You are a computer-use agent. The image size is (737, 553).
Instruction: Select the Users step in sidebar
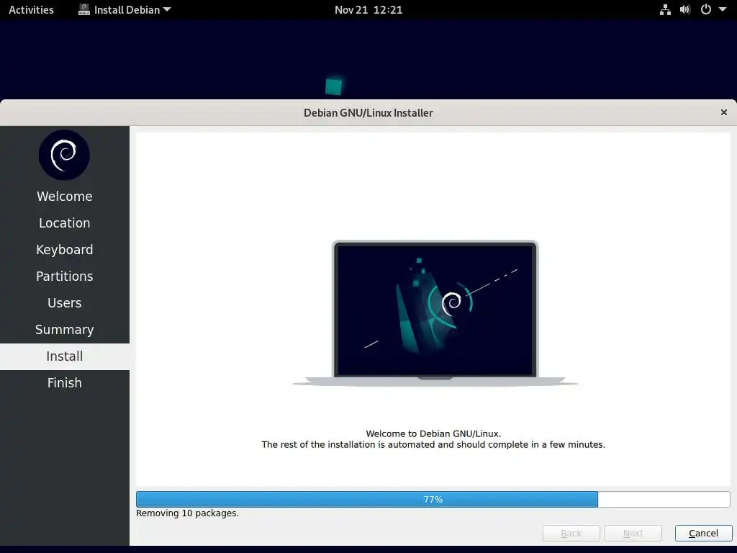[64, 303]
